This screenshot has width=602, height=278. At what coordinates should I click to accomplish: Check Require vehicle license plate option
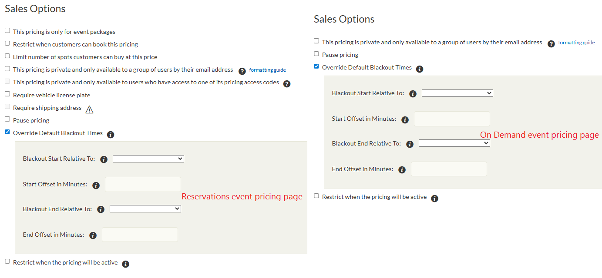pos(7,94)
